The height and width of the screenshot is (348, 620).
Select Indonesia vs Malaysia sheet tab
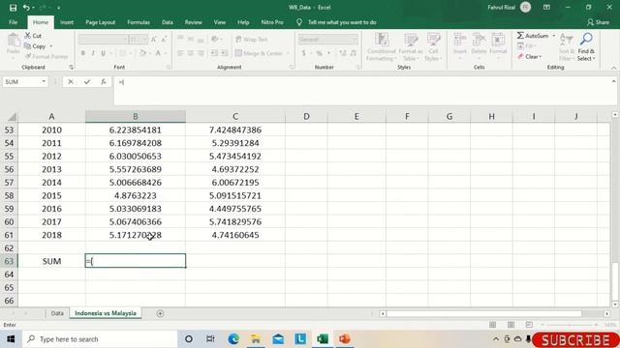[x=106, y=313]
